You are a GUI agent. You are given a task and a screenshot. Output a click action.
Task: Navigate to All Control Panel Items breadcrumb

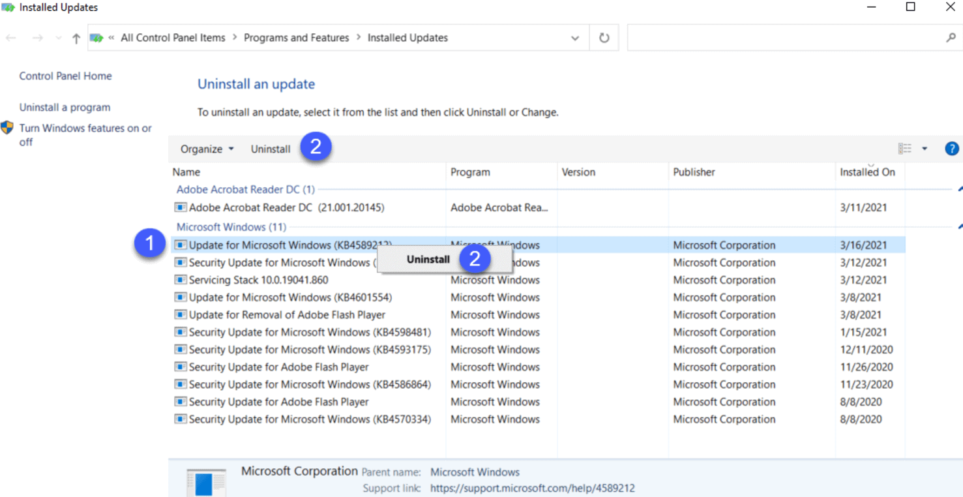click(173, 38)
